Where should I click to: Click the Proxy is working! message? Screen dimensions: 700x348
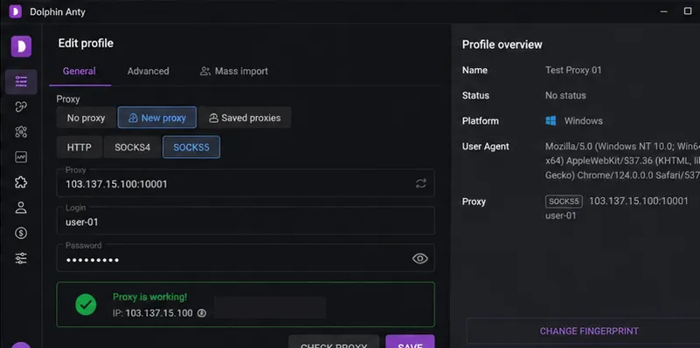tap(150, 297)
